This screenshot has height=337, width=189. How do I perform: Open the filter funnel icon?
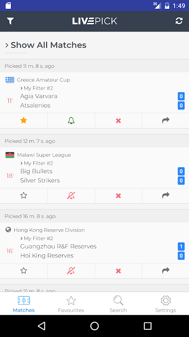[10, 21]
